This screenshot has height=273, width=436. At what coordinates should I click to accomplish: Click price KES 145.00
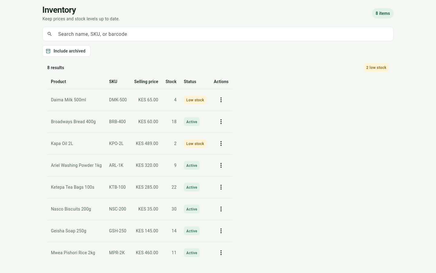147,231
